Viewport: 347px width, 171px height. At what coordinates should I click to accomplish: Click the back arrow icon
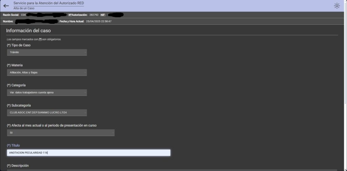pyautogui.click(x=6, y=5)
